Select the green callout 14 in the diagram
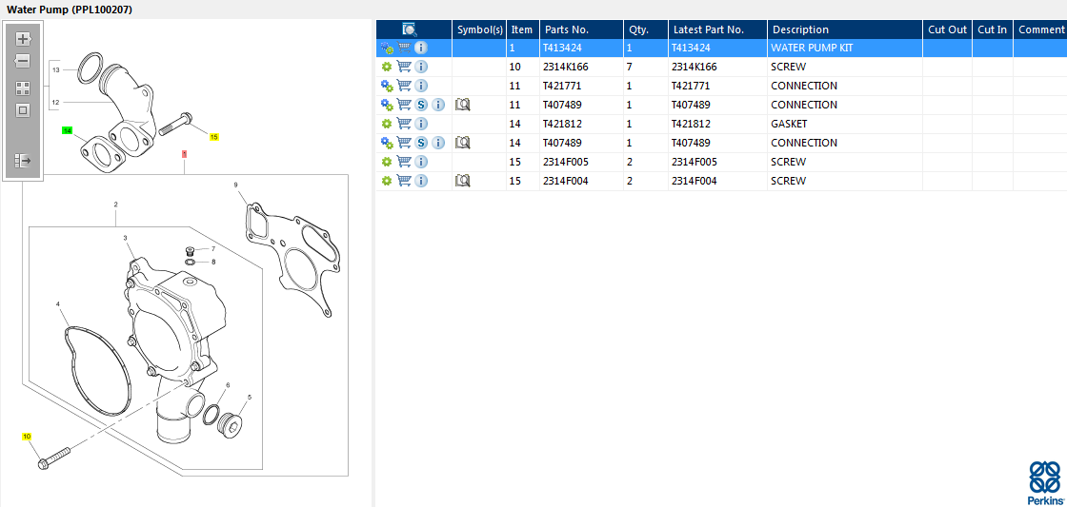This screenshot has height=507, width=1067. coord(67,129)
